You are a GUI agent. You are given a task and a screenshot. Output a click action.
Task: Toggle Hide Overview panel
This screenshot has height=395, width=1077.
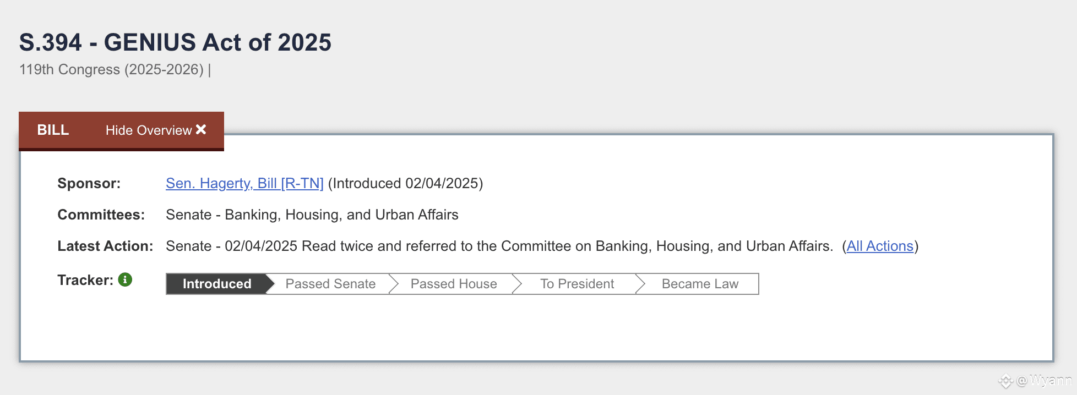tap(156, 130)
